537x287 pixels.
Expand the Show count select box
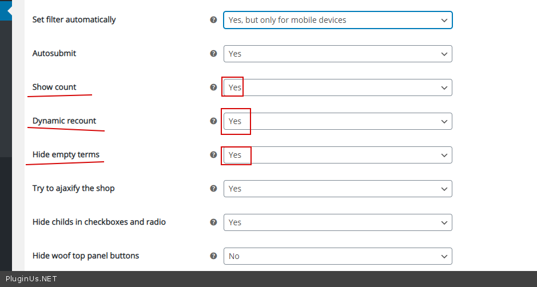click(337, 87)
